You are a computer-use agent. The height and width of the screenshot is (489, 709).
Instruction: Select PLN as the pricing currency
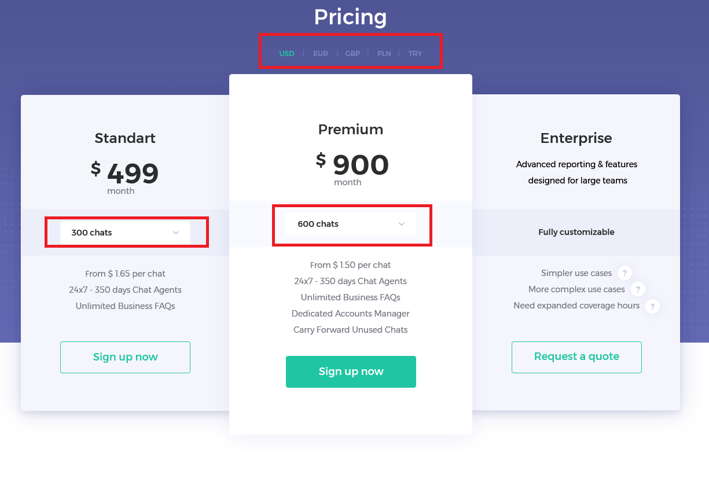click(x=384, y=54)
